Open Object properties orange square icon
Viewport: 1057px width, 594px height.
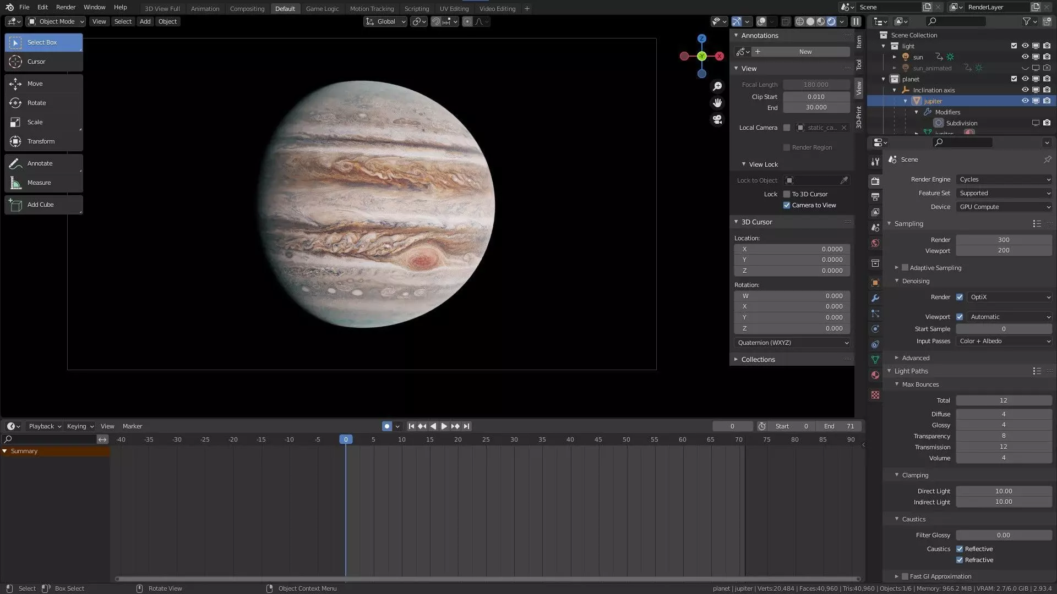pyautogui.click(x=875, y=283)
